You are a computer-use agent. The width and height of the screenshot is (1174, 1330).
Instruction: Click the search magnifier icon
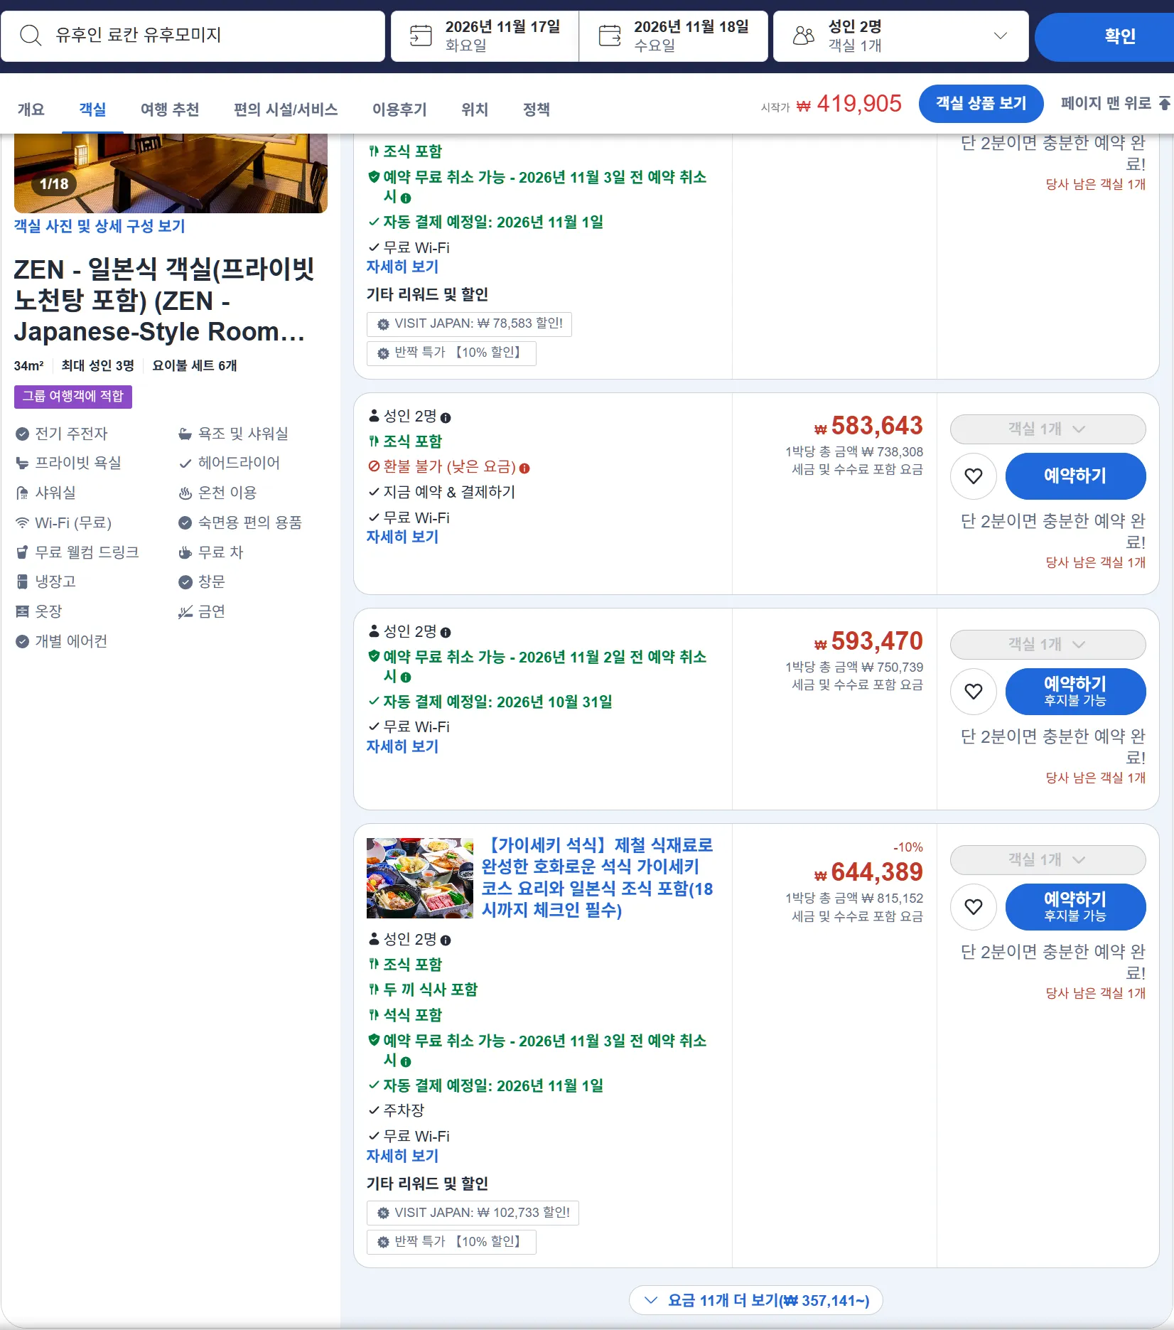pyautogui.click(x=31, y=35)
